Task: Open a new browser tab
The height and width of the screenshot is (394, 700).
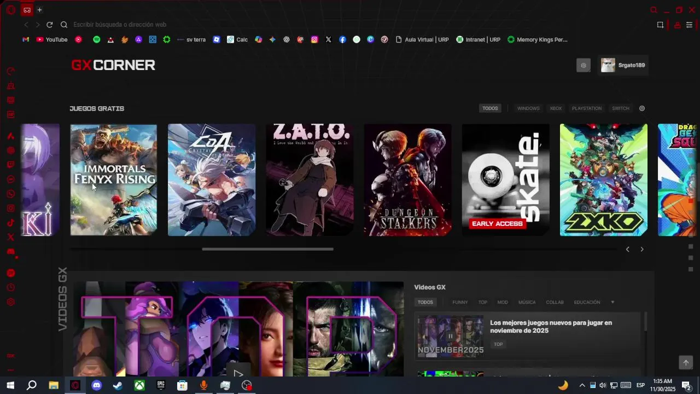Action: pyautogui.click(x=39, y=10)
